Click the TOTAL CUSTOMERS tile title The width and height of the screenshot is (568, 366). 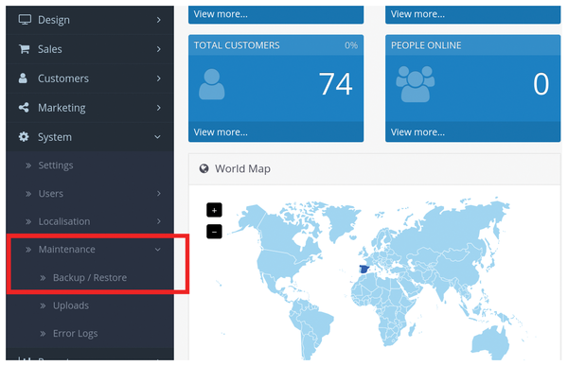tap(237, 45)
